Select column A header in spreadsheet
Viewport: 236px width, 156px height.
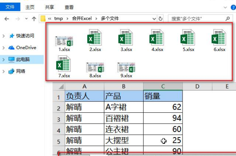click(85, 86)
